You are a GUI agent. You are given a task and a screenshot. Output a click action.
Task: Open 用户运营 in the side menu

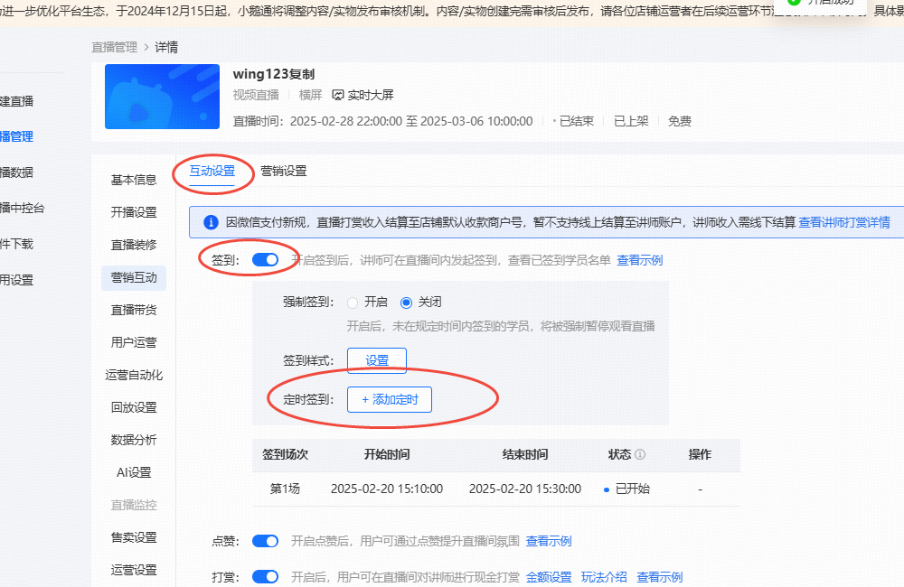(134, 342)
